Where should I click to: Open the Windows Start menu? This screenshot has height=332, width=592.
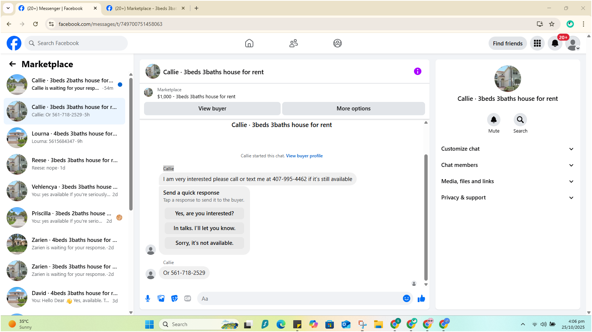click(x=150, y=324)
